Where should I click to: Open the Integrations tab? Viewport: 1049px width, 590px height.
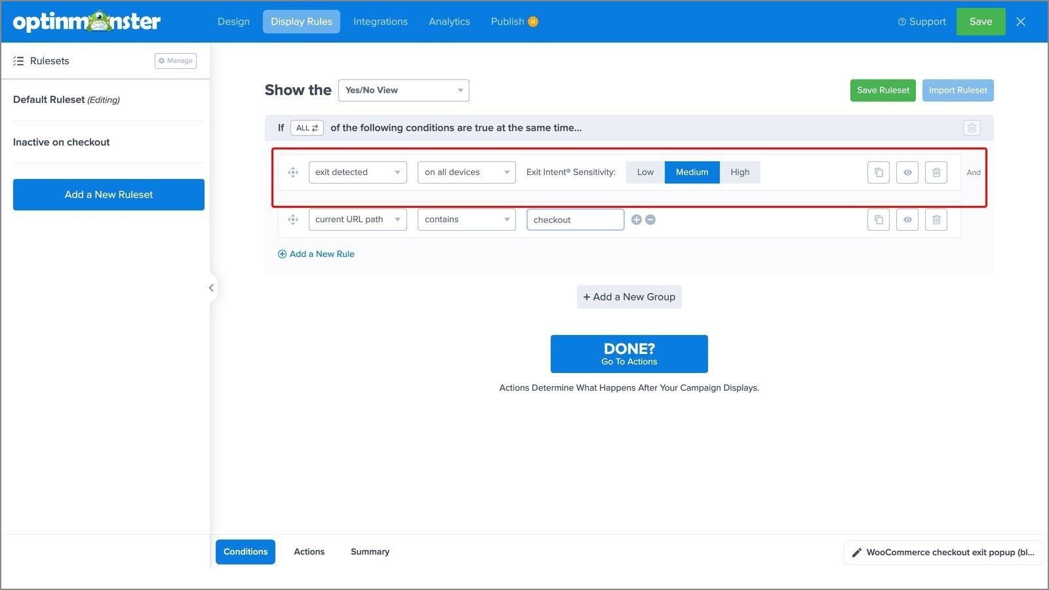pos(380,22)
